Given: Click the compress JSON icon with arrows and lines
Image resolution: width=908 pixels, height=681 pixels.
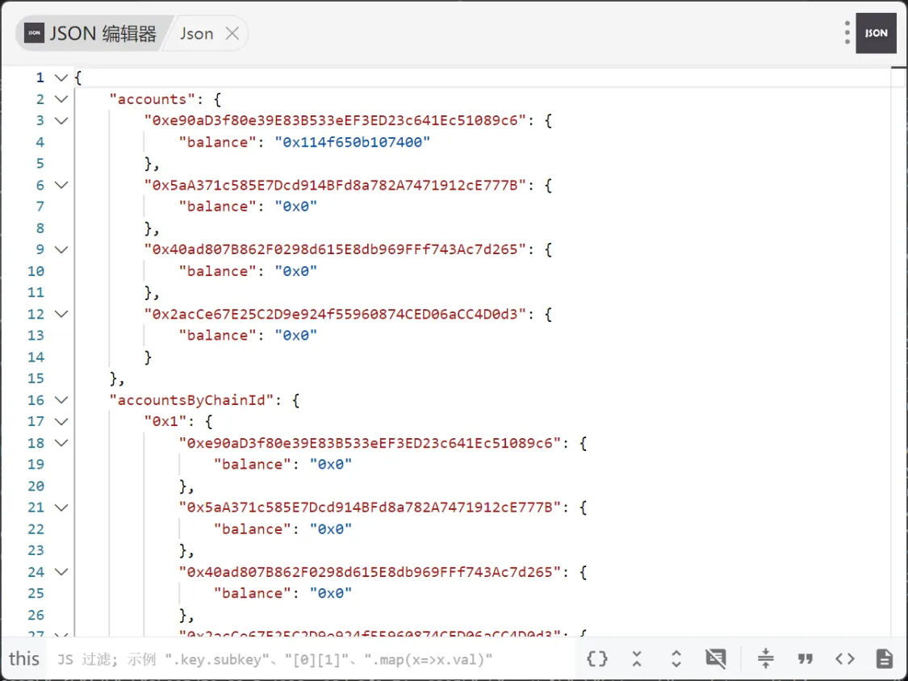Looking at the screenshot, I should 766,658.
